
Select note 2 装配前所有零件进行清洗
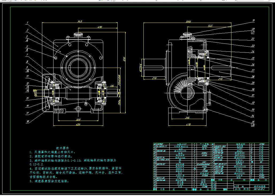point(51,156)
